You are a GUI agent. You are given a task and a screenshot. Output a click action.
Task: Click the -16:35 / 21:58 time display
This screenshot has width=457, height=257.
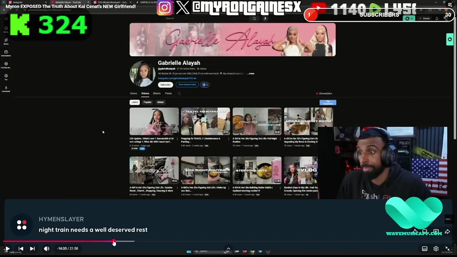point(67,248)
